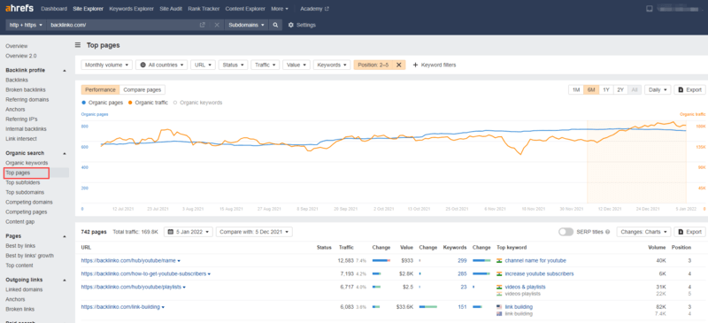Image resolution: width=708 pixels, height=323 pixels.
Task: Click the plus Keyword filters button
Action: click(435, 65)
